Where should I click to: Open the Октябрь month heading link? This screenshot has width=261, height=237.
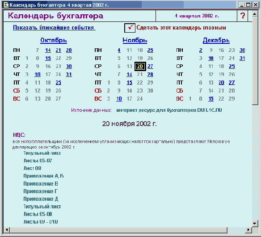pos(54,40)
